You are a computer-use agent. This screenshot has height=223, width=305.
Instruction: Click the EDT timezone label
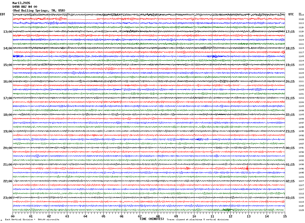3,14
